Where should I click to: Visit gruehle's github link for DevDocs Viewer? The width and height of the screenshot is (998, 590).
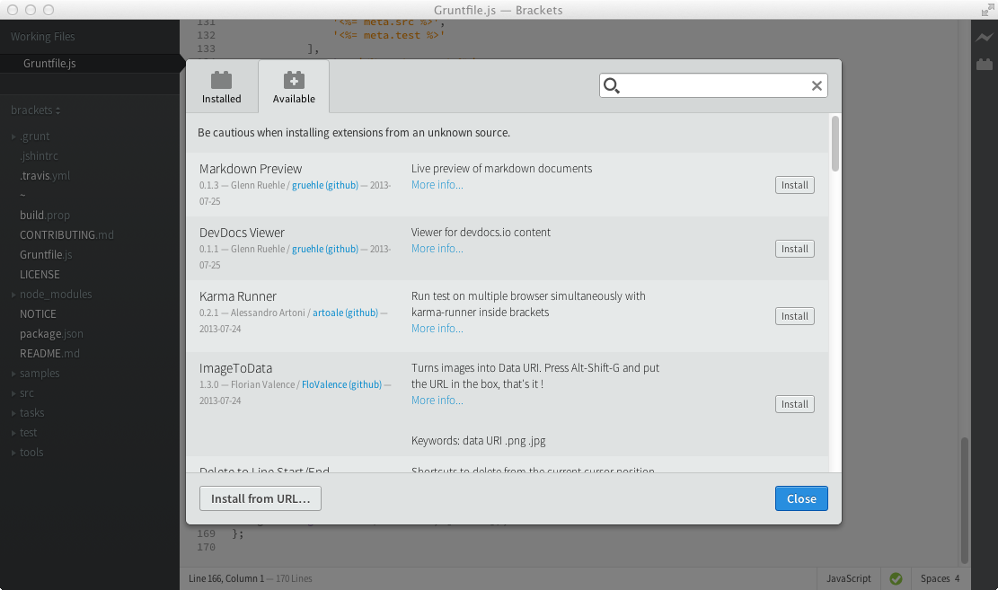coord(323,249)
